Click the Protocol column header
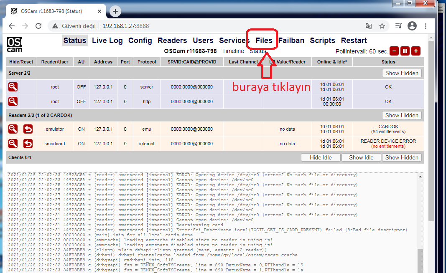The height and width of the screenshot is (273, 446). pyautogui.click(x=147, y=62)
